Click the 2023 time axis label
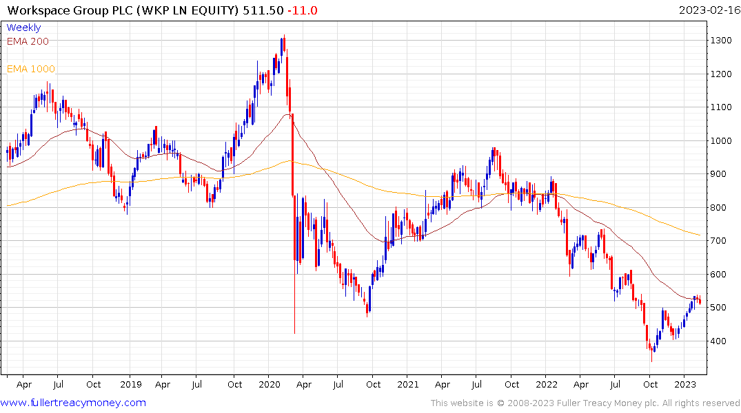 click(x=684, y=384)
